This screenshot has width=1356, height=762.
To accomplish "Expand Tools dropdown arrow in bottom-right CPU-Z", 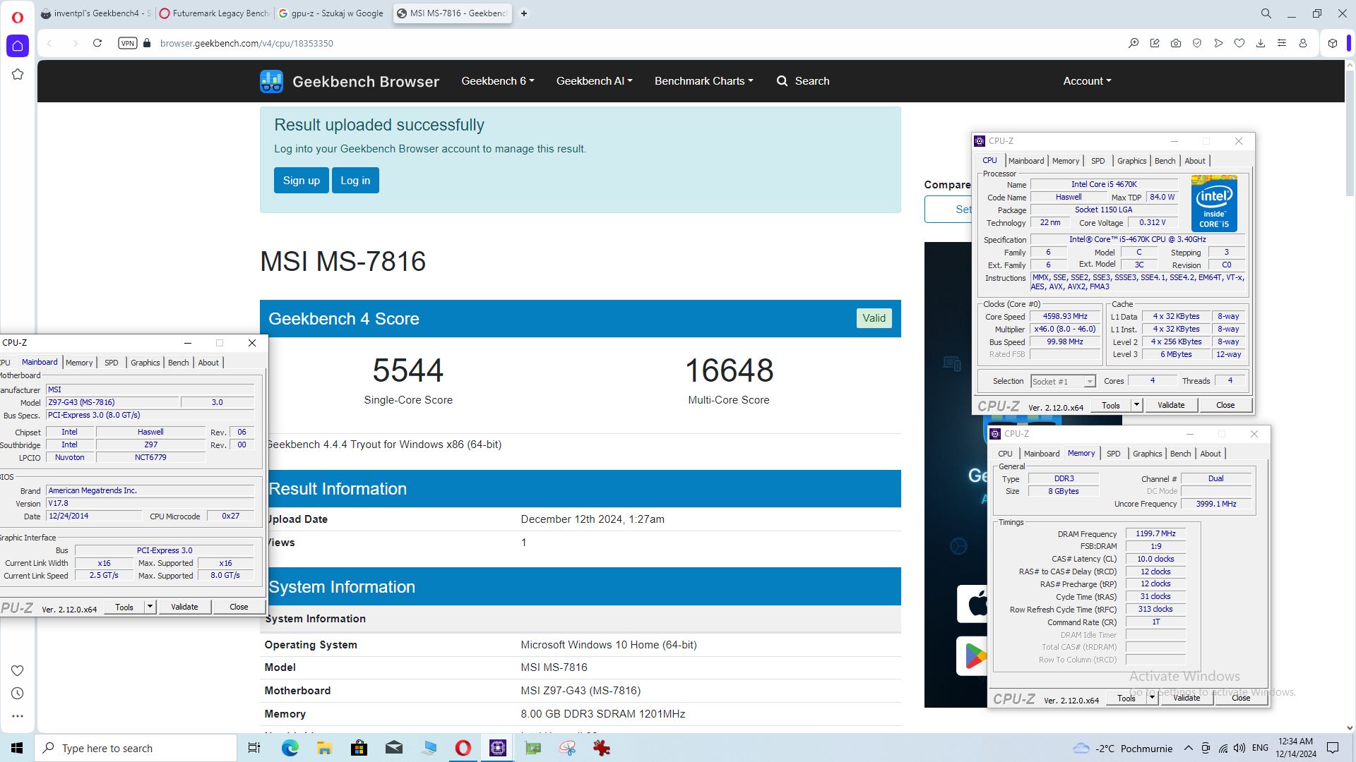I will point(1152,698).
